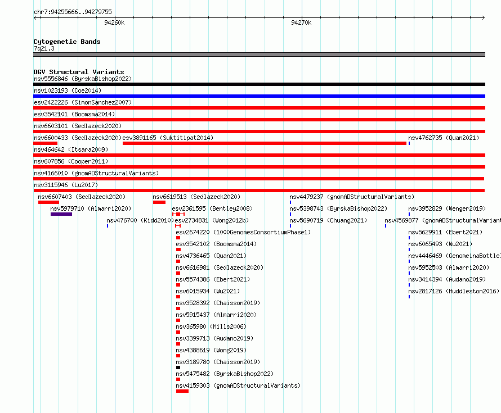The height and width of the screenshot is (413, 501).
Task: Open nsv5475482 (ByrskaBishop2022) label
Action: click(x=225, y=374)
